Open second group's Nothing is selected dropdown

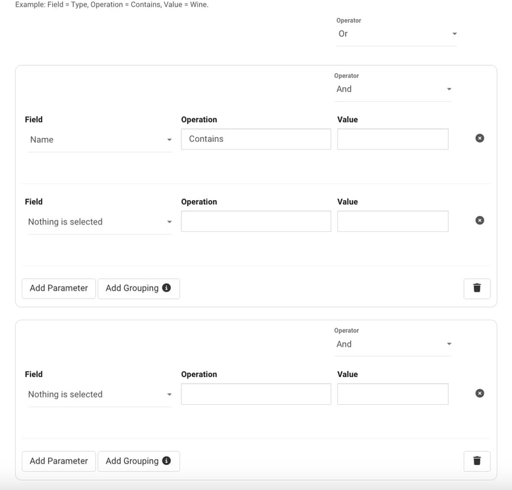100,394
